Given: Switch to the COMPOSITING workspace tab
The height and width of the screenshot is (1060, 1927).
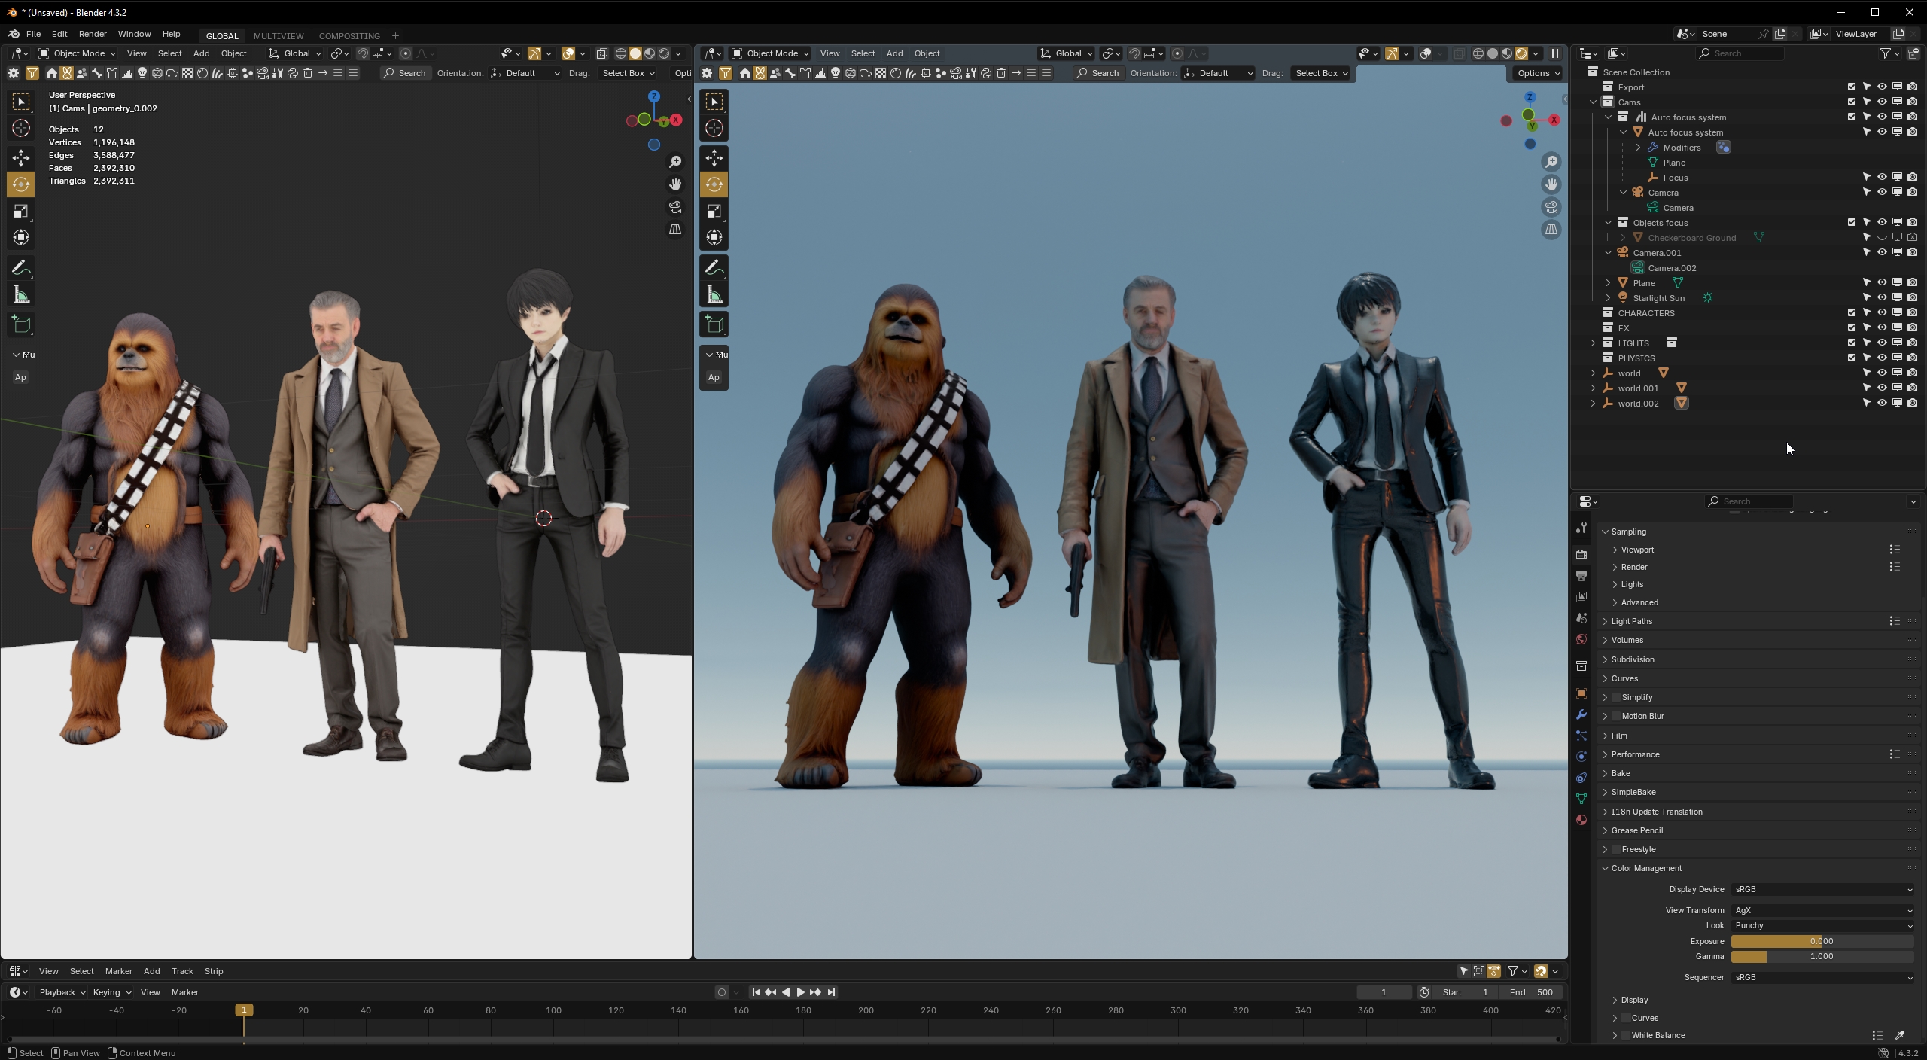Looking at the screenshot, I should pos(349,36).
